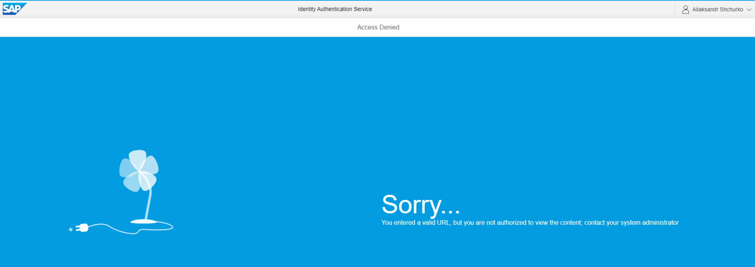Expand the user menu chevron arrow

coord(748,10)
